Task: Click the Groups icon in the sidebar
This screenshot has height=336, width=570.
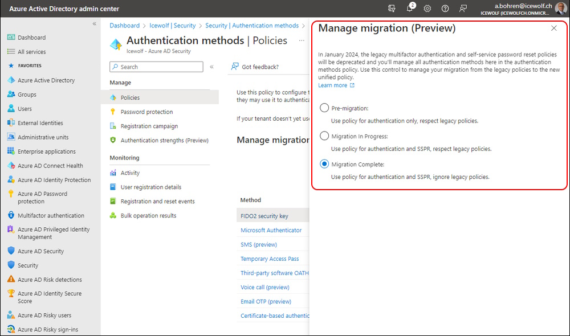Action: coord(11,94)
